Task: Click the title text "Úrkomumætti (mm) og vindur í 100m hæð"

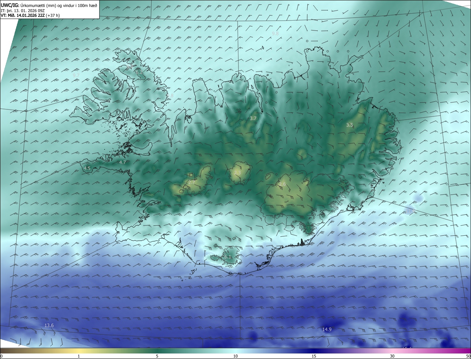Action: click(x=59, y=5)
